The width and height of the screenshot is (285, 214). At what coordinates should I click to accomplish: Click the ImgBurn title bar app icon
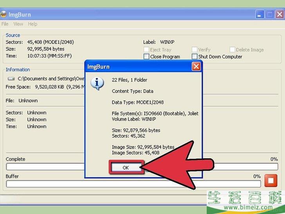pyautogui.click(x=3, y=15)
